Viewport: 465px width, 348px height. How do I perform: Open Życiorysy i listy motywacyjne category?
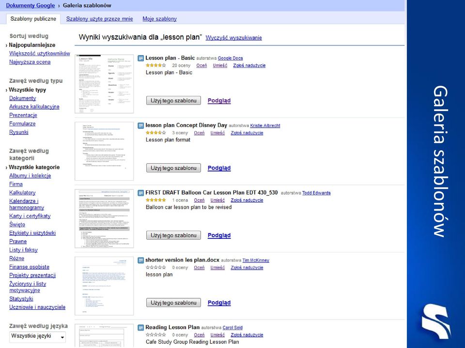click(x=28, y=287)
